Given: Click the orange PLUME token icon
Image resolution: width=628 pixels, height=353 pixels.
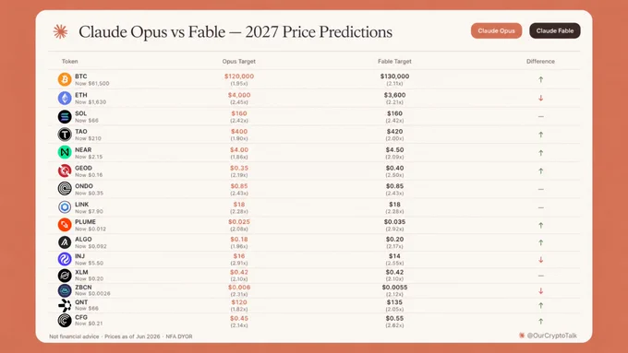Looking at the screenshot, I should coord(65,225).
